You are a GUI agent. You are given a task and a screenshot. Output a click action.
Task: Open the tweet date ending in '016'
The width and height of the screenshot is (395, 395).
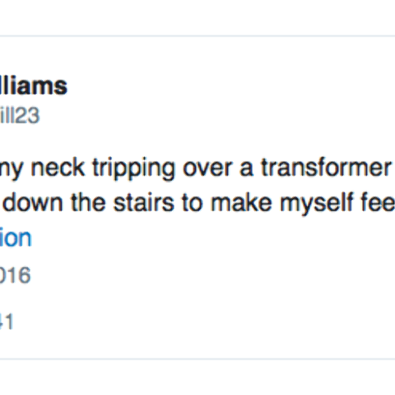(x=15, y=275)
